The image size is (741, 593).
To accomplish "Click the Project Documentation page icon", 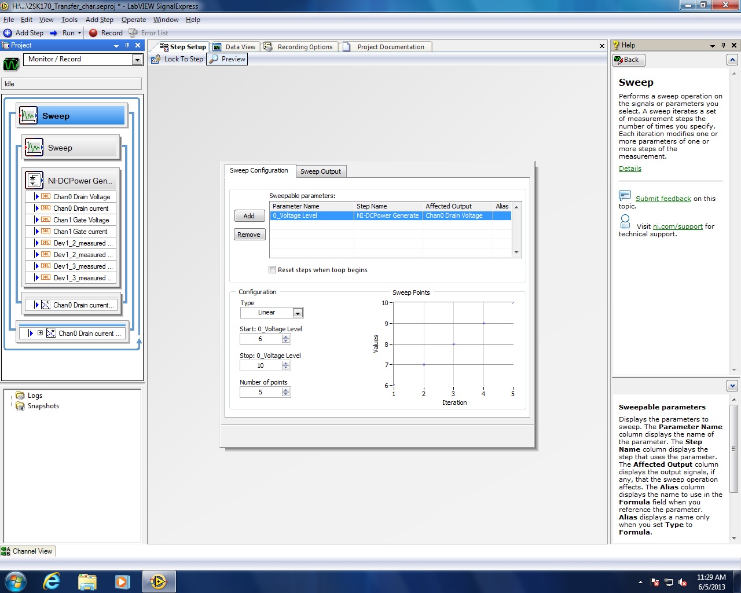I will point(347,47).
